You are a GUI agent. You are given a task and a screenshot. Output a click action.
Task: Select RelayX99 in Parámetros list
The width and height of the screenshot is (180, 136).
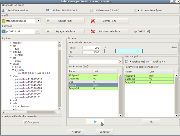tap(93, 88)
